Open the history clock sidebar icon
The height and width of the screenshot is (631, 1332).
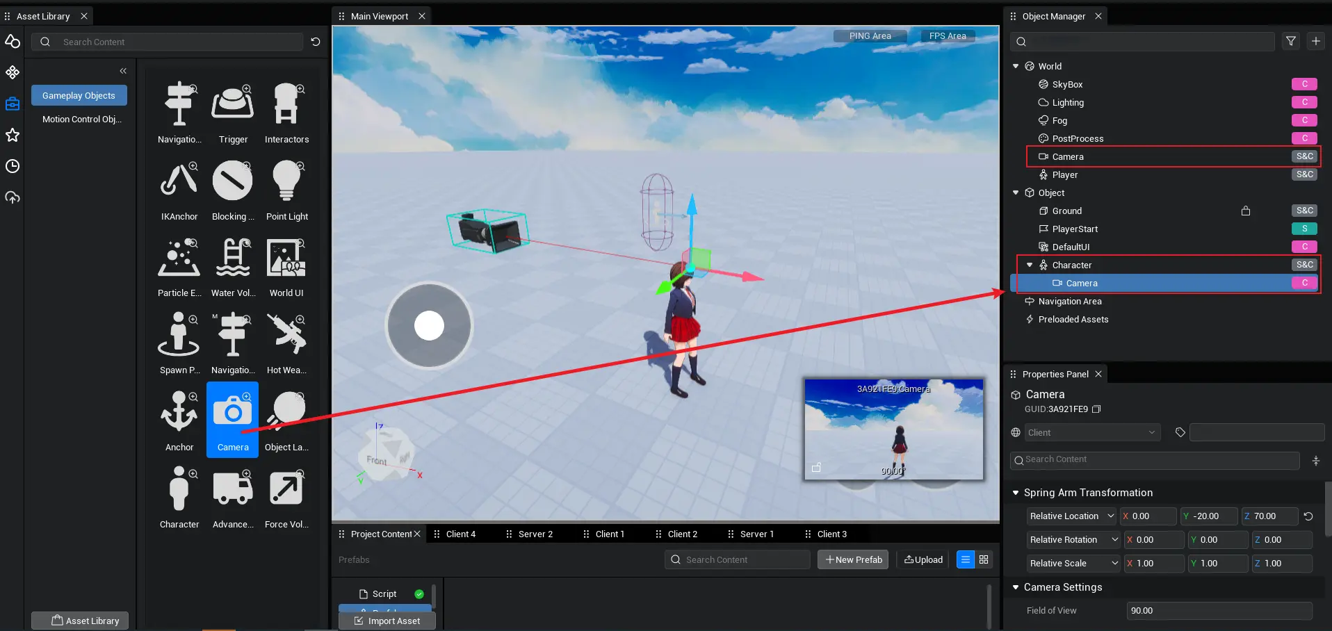[x=13, y=166]
